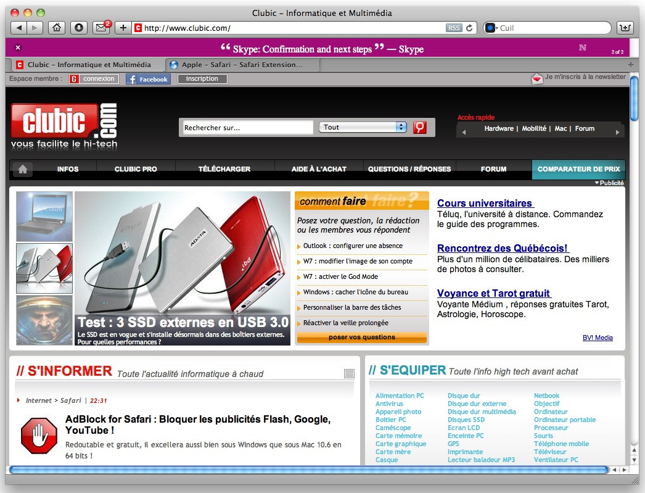Expand the Publicité disclosure triangle
645x493 pixels.
point(597,183)
